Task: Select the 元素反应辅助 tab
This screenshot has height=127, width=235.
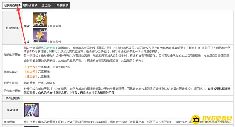Action: coord(12,5)
